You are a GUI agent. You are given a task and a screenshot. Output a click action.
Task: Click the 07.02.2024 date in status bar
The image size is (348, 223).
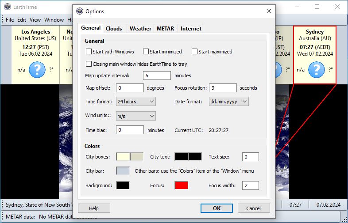click(x=329, y=205)
